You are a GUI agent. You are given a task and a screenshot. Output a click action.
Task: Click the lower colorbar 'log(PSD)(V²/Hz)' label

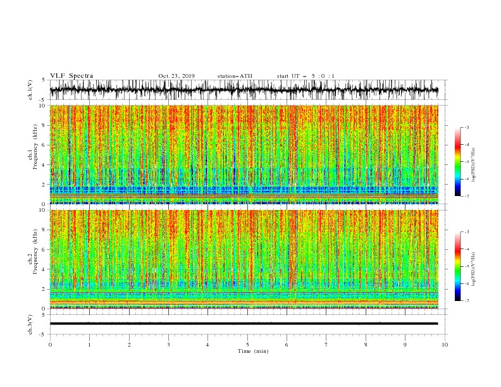(474, 269)
